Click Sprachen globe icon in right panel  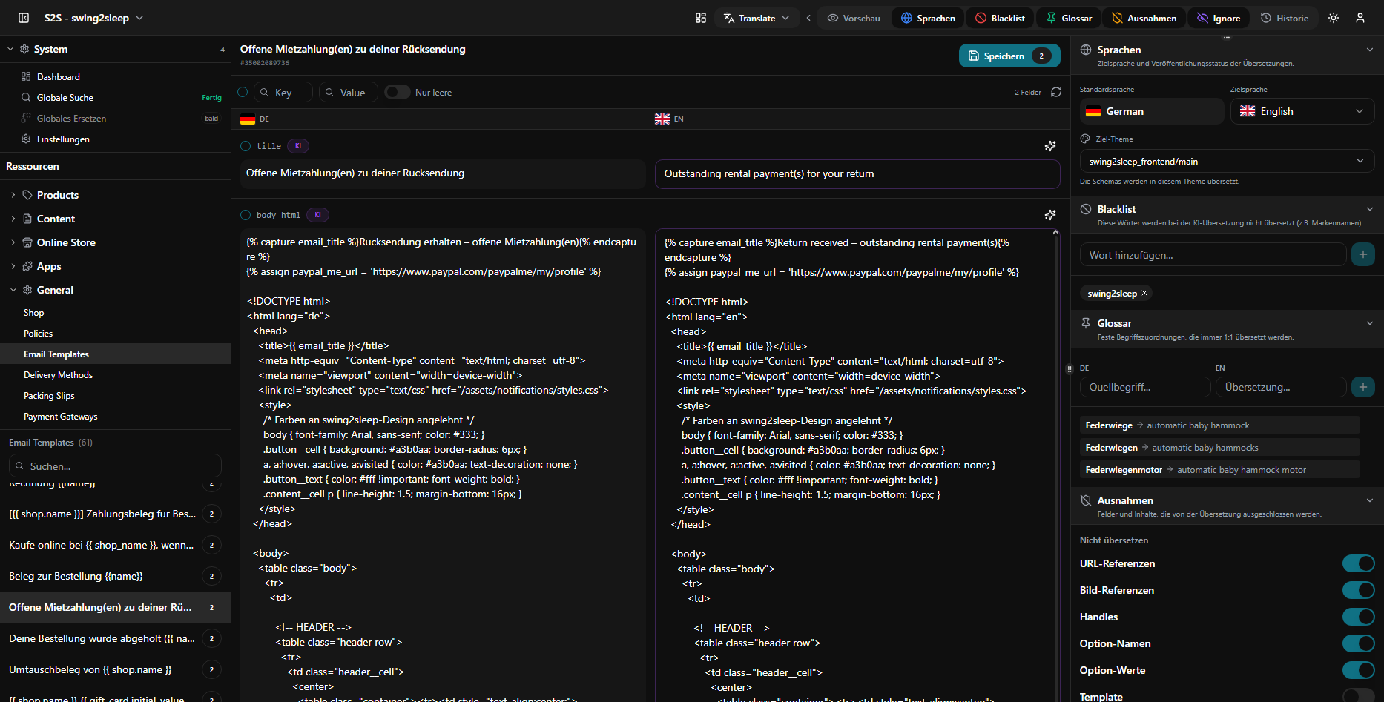click(x=1086, y=50)
